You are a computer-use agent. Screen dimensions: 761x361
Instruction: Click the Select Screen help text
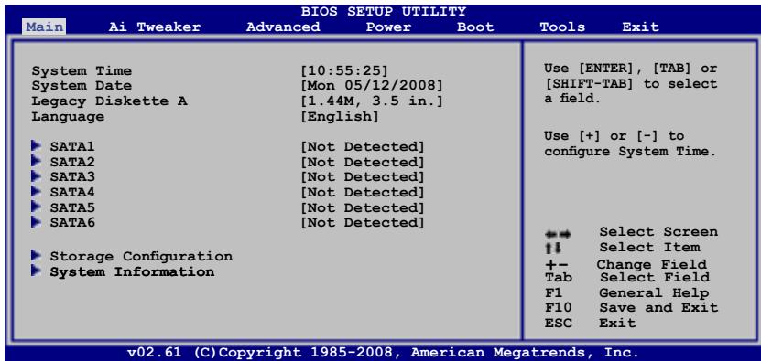tap(658, 231)
